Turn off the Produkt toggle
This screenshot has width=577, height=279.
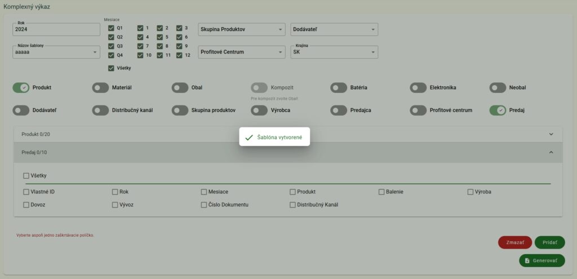pyautogui.click(x=21, y=88)
